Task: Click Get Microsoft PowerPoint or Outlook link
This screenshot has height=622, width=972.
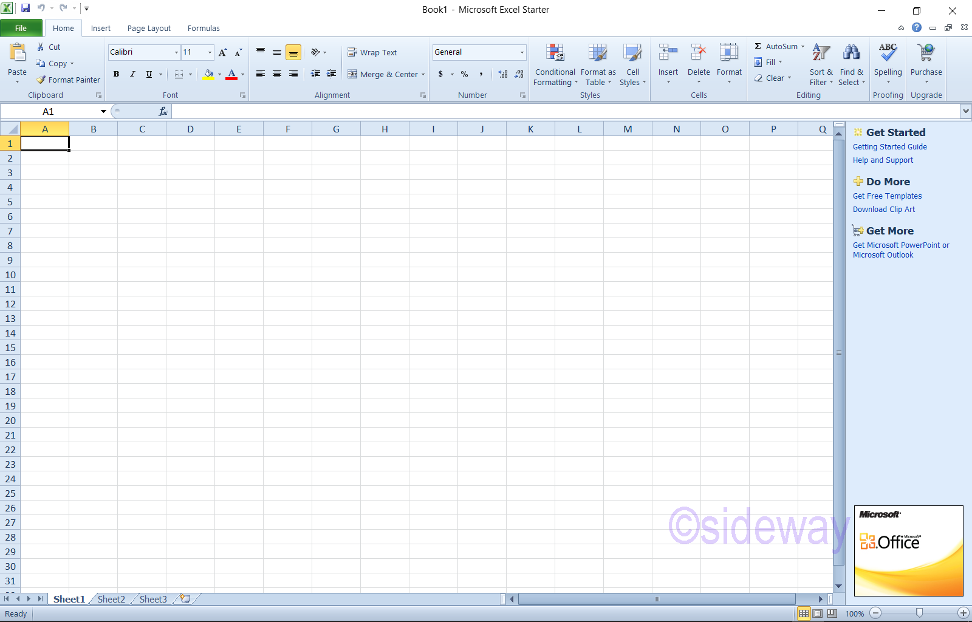Action: click(x=901, y=250)
